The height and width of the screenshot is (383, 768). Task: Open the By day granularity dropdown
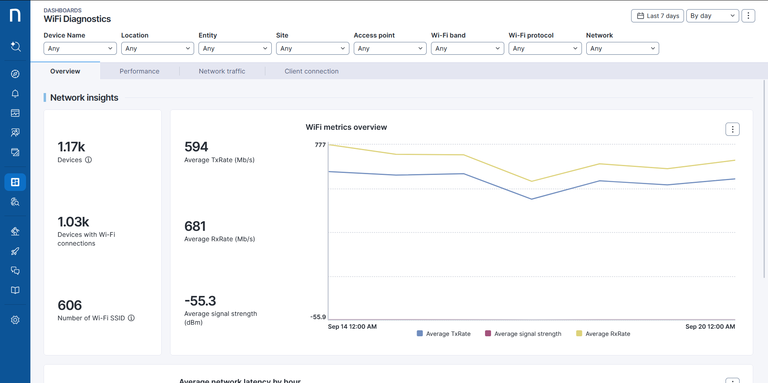[x=712, y=16]
